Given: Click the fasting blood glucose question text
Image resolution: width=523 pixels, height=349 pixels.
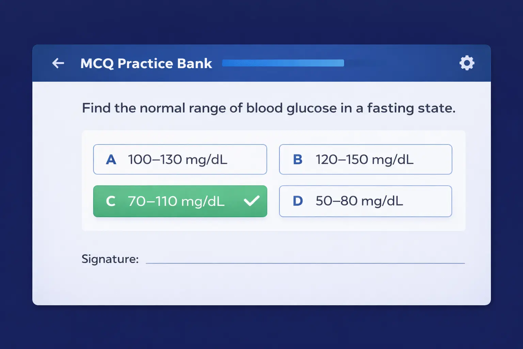Looking at the screenshot, I should 268,108.
